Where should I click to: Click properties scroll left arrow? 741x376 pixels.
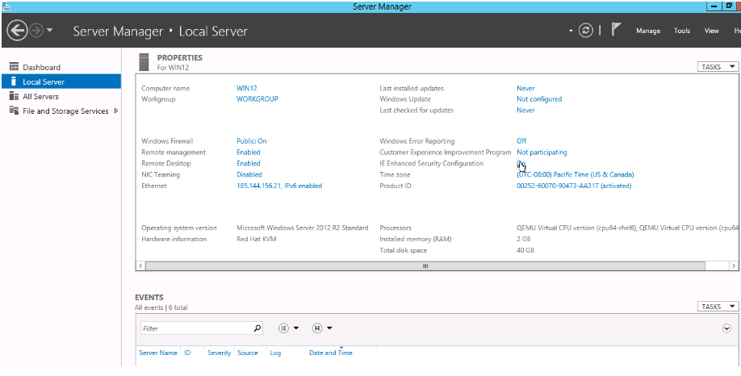pyautogui.click(x=140, y=266)
